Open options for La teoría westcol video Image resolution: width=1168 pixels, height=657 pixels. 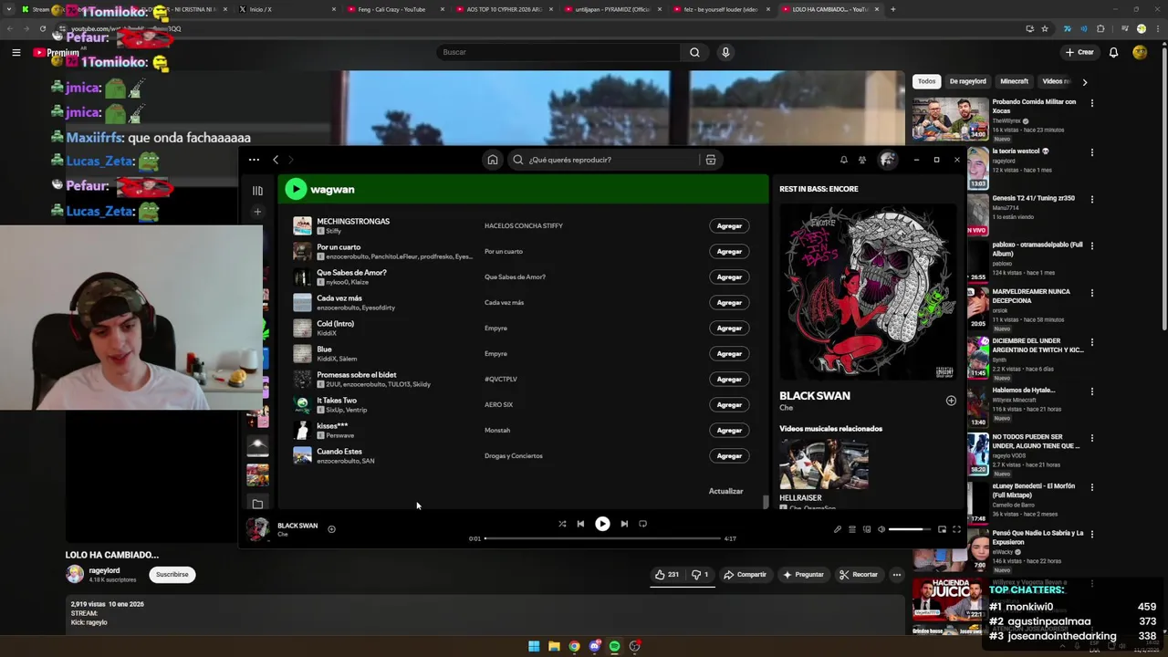click(1091, 151)
